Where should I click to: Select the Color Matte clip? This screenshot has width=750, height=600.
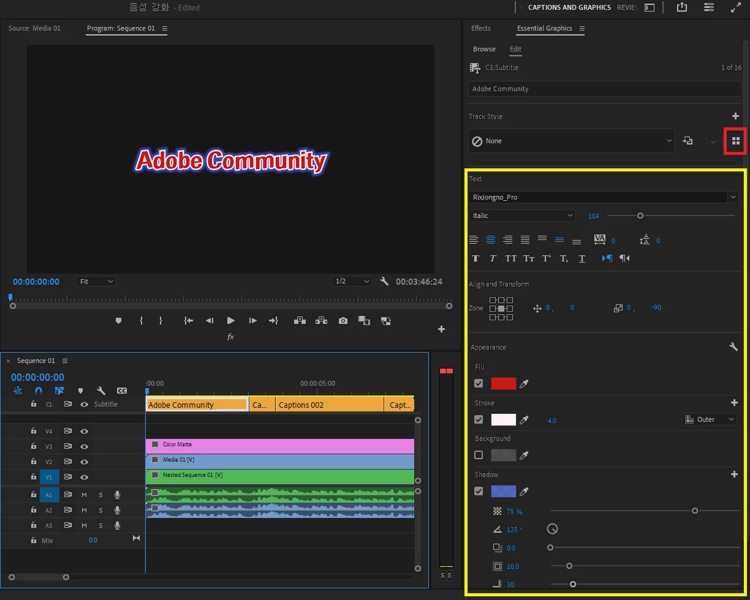[280, 446]
